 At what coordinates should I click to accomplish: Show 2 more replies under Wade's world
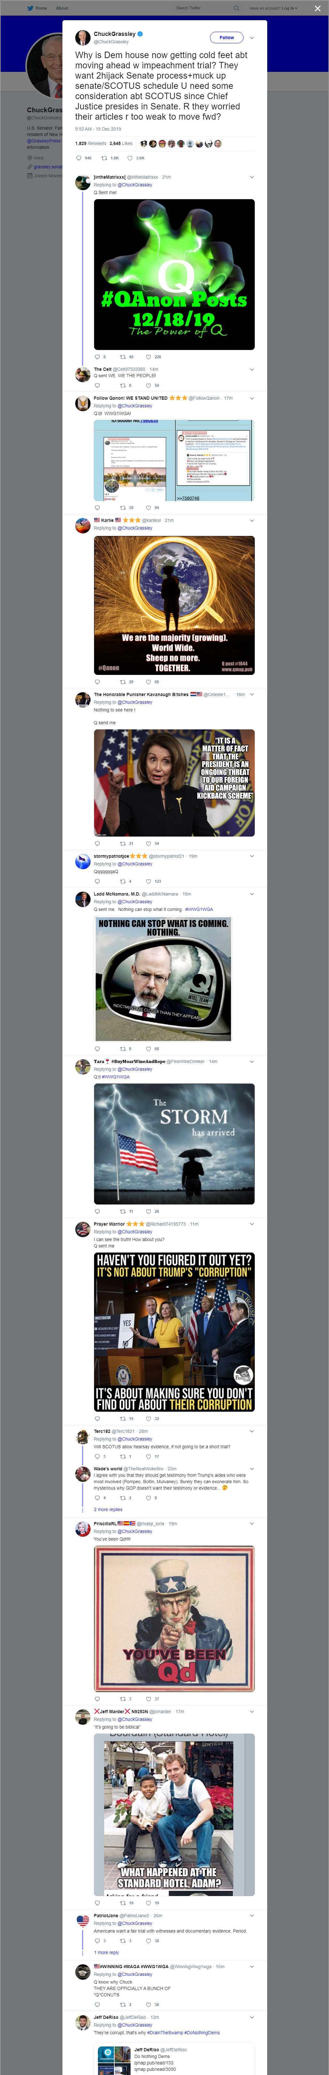click(108, 1509)
